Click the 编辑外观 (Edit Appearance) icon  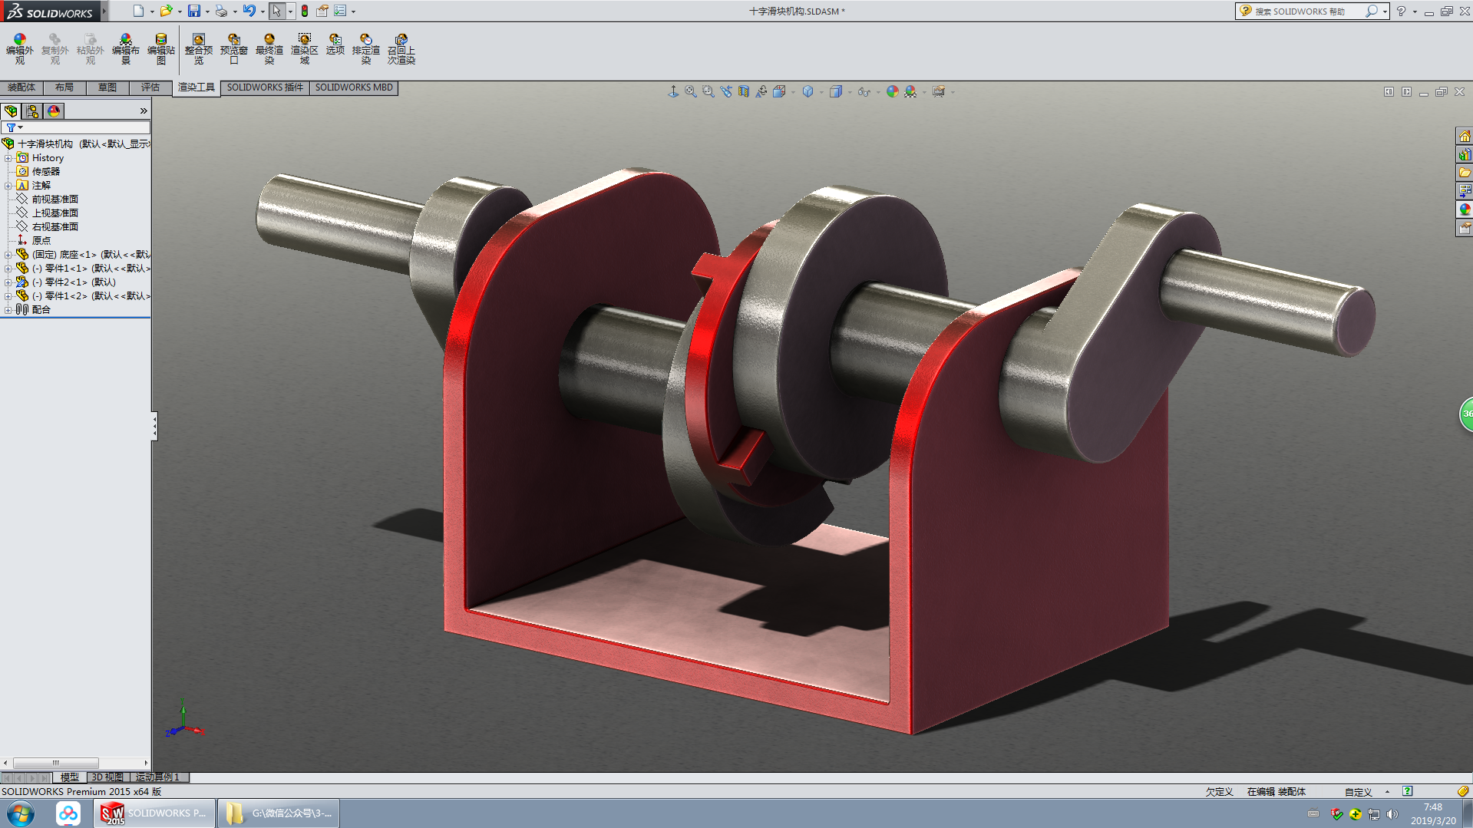tap(19, 48)
